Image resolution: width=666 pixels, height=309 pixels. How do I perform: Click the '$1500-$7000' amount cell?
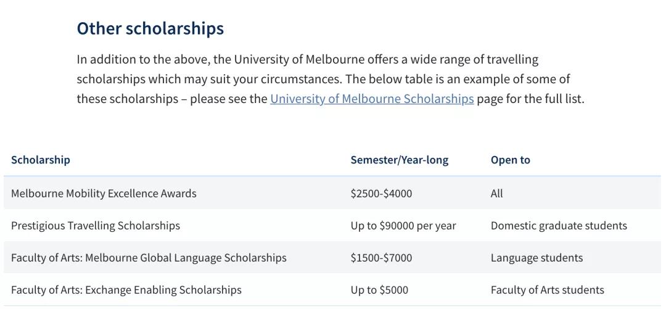point(381,258)
